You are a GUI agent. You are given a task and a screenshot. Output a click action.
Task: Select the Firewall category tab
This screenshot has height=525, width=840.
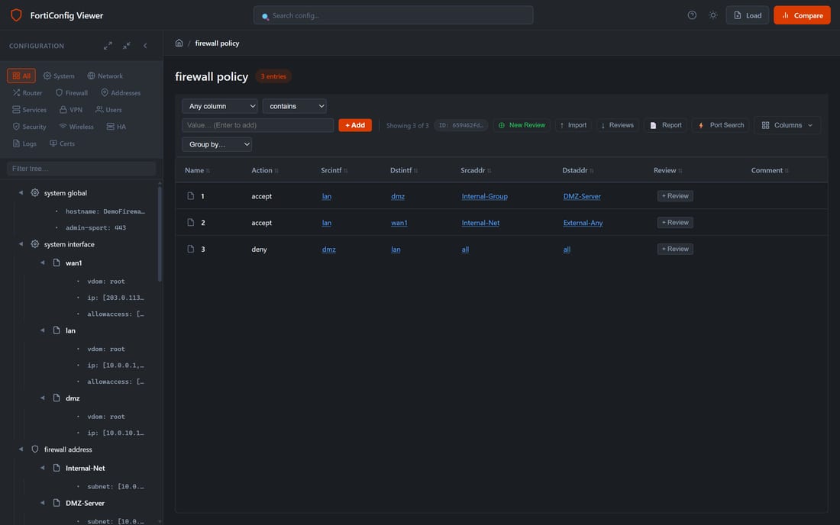[x=72, y=92]
